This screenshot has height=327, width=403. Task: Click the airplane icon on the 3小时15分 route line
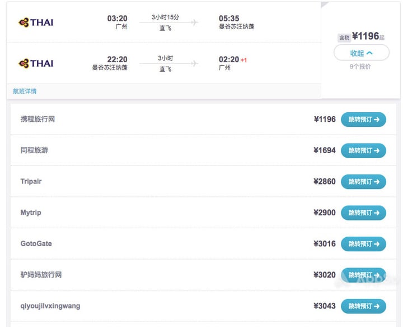pos(195,22)
